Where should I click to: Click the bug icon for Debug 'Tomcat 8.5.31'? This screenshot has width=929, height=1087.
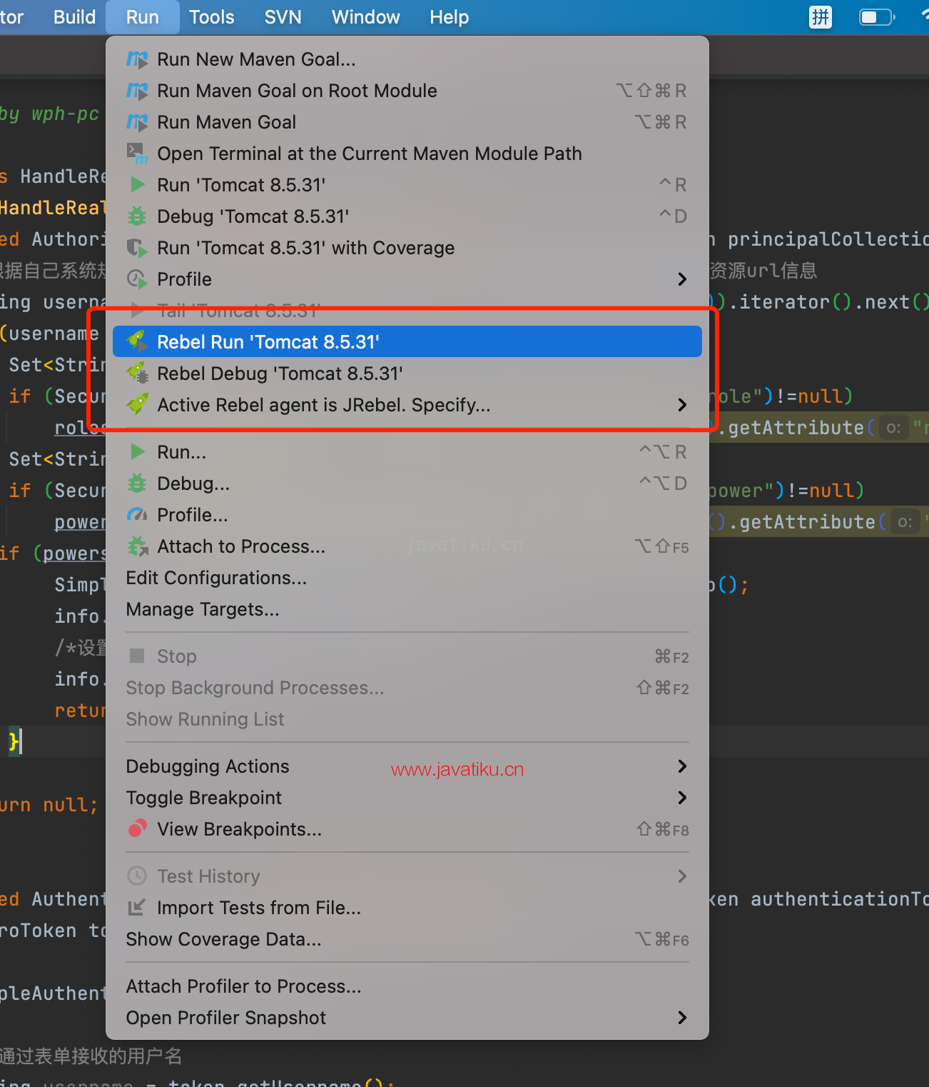pyautogui.click(x=137, y=216)
